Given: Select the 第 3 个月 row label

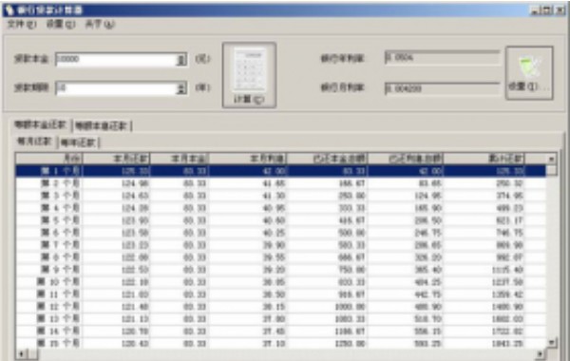Looking at the screenshot, I should coord(61,196).
